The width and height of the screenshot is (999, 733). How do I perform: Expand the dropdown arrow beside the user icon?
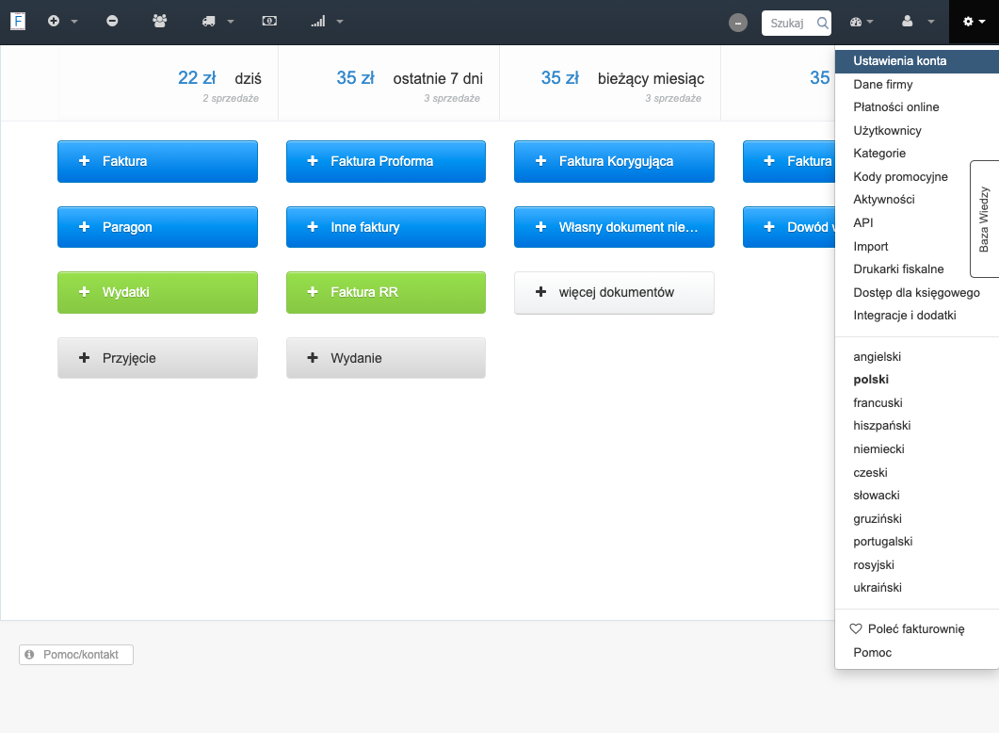pyautogui.click(x=931, y=22)
